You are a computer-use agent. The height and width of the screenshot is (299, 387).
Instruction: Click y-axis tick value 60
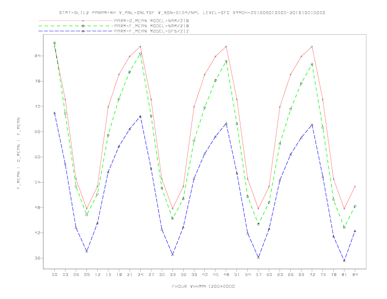[x=38, y=157]
